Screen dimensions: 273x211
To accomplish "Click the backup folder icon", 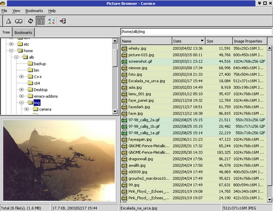I will tap(30, 64).
